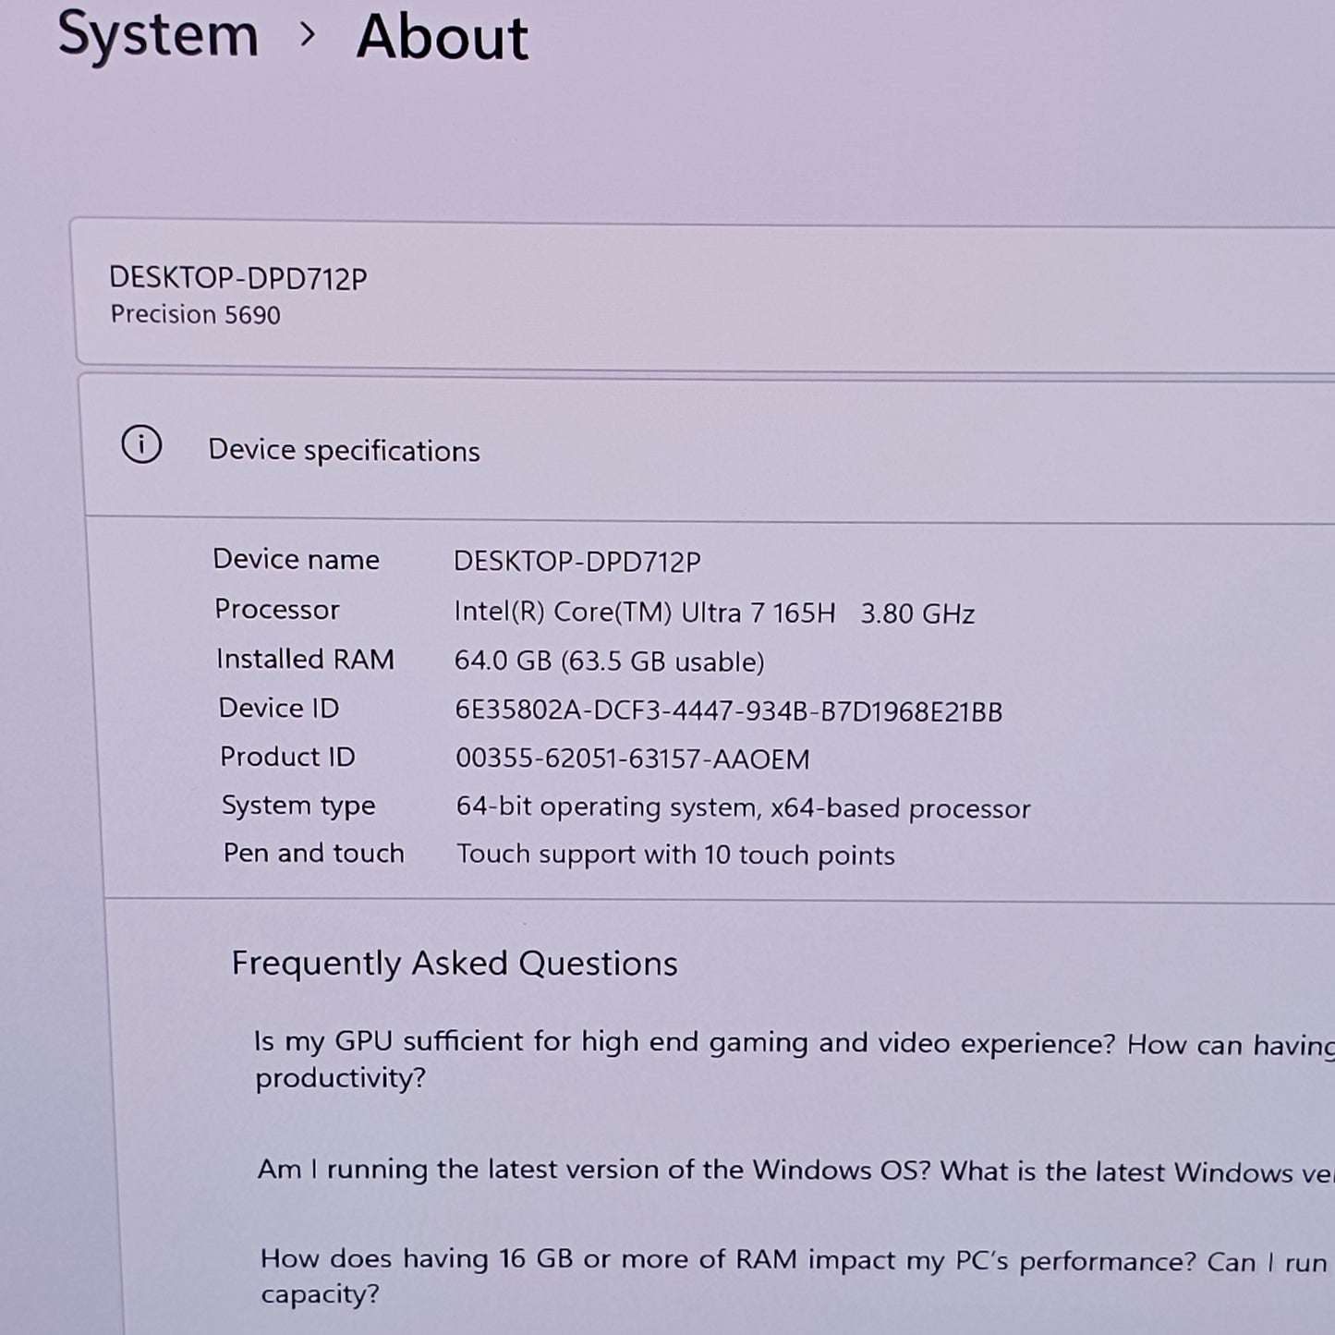1335x1335 pixels.
Task: Click the Frequently Asked Questions heading
Action: (455, 963)
